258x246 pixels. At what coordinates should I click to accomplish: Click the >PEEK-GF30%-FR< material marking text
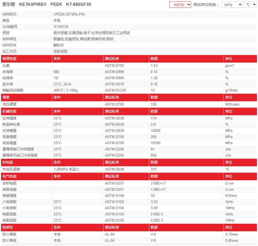[70, 14]
